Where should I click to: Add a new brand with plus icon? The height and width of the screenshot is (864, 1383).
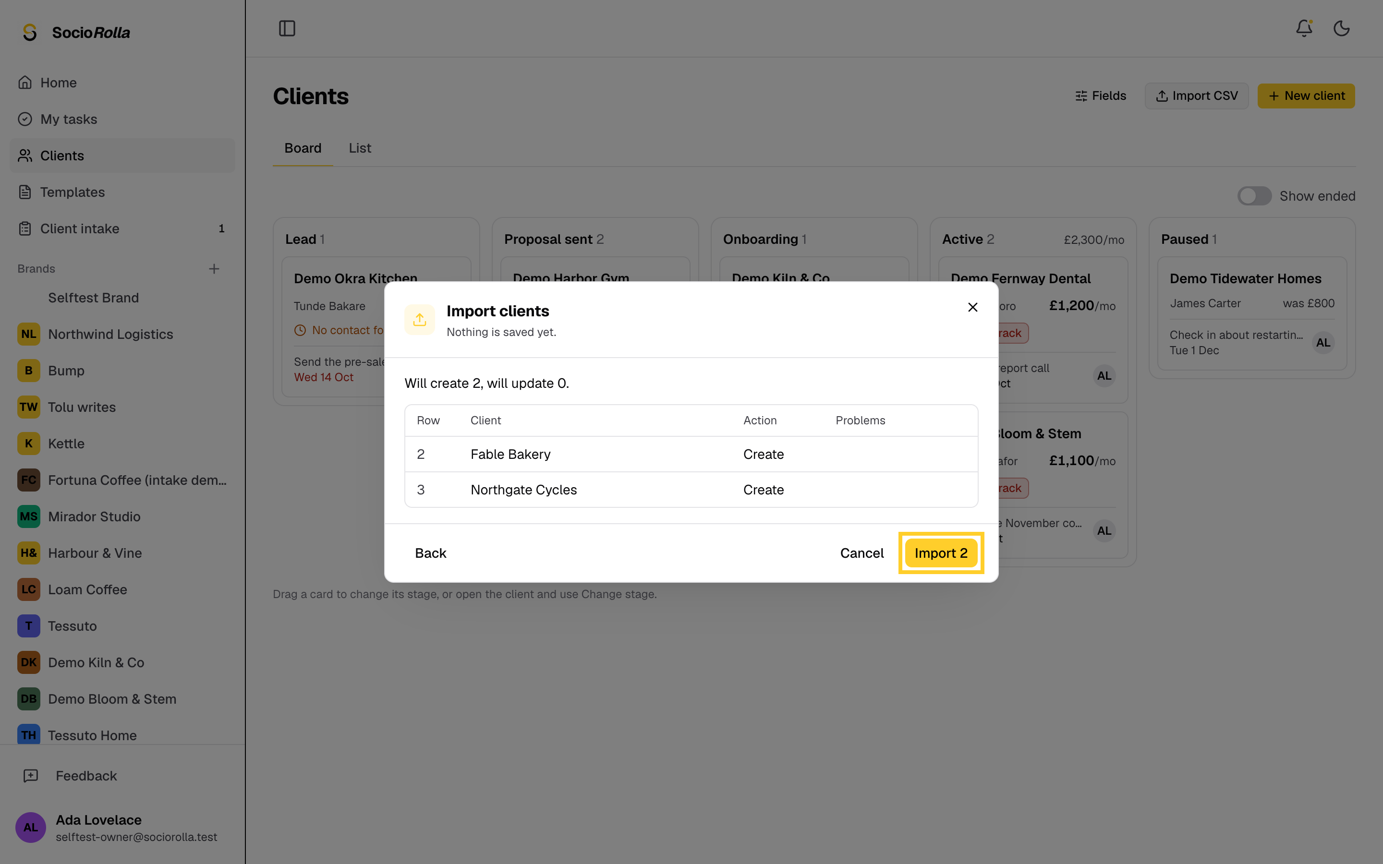[214, 269]
